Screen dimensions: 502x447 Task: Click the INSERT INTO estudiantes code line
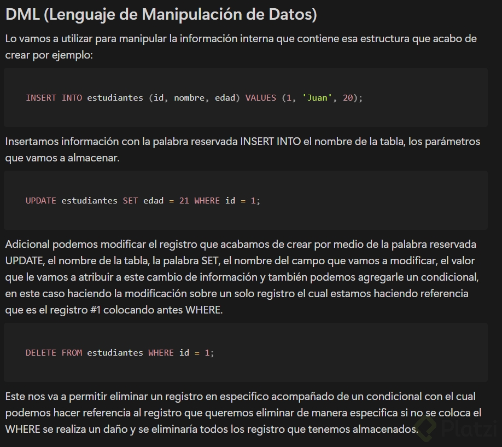pyautogui.click(x=194, y=98)
